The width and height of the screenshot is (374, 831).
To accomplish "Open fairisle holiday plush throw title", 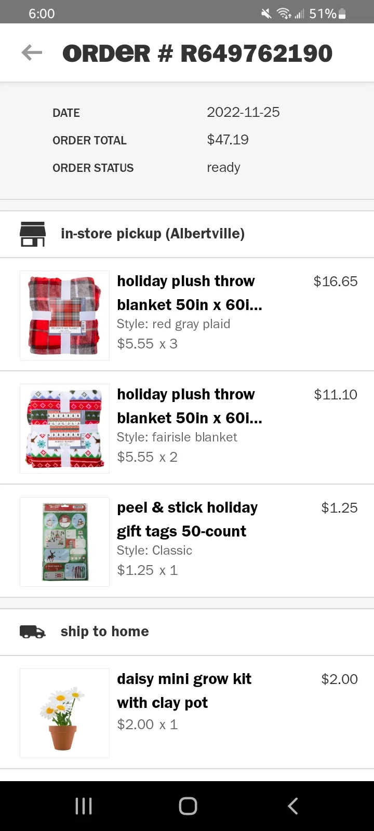I will point(190,406).
